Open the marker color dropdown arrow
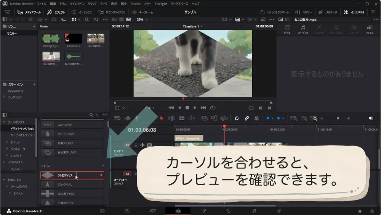Screen dimensions: 381x215 tap(283, 118)
